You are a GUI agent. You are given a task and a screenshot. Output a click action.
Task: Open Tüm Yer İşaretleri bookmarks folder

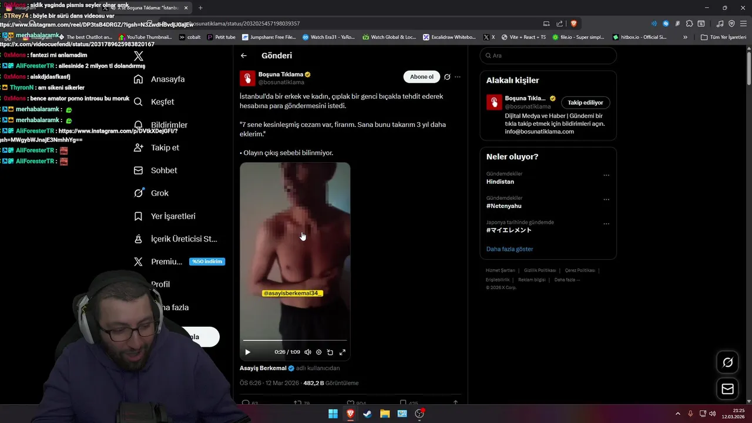pyautogui.click(x=724, y=37)
